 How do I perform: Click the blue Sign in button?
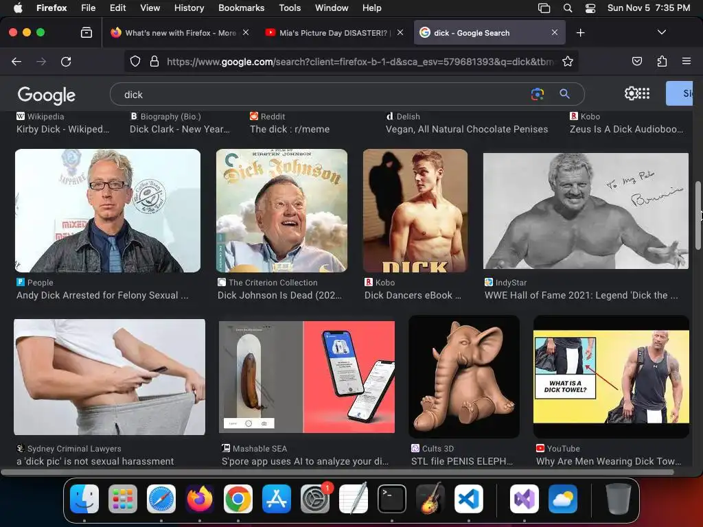click(x=680, y=93)
